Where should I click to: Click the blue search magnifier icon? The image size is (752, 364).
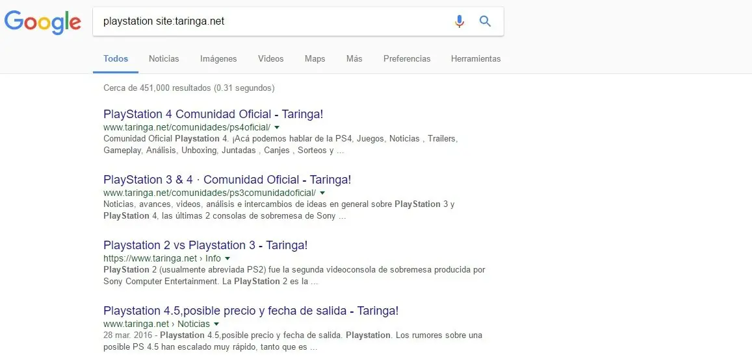click(486, 21)
